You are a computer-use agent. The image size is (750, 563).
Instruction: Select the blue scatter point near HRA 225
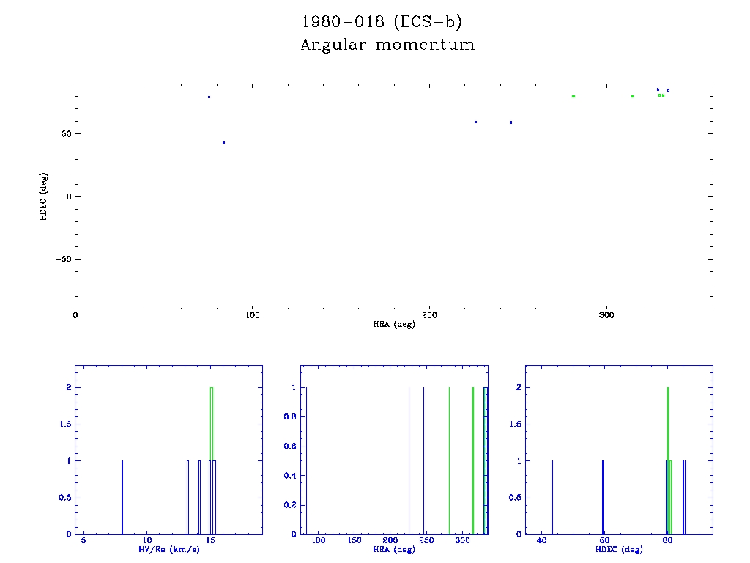476,122
